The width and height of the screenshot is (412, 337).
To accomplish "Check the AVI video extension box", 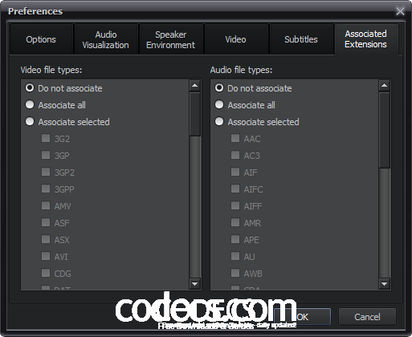I will click(x=46, y=256).
